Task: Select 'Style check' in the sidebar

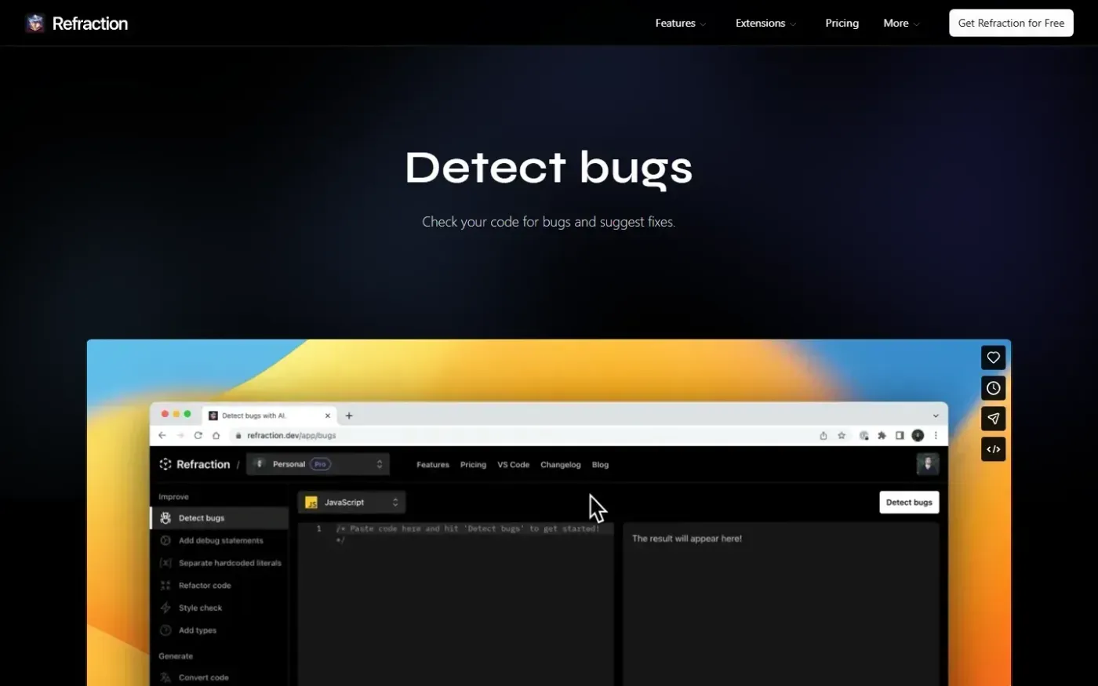Action: (220, 608)
